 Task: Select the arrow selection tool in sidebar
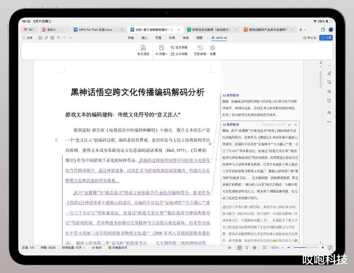[329, 82]
